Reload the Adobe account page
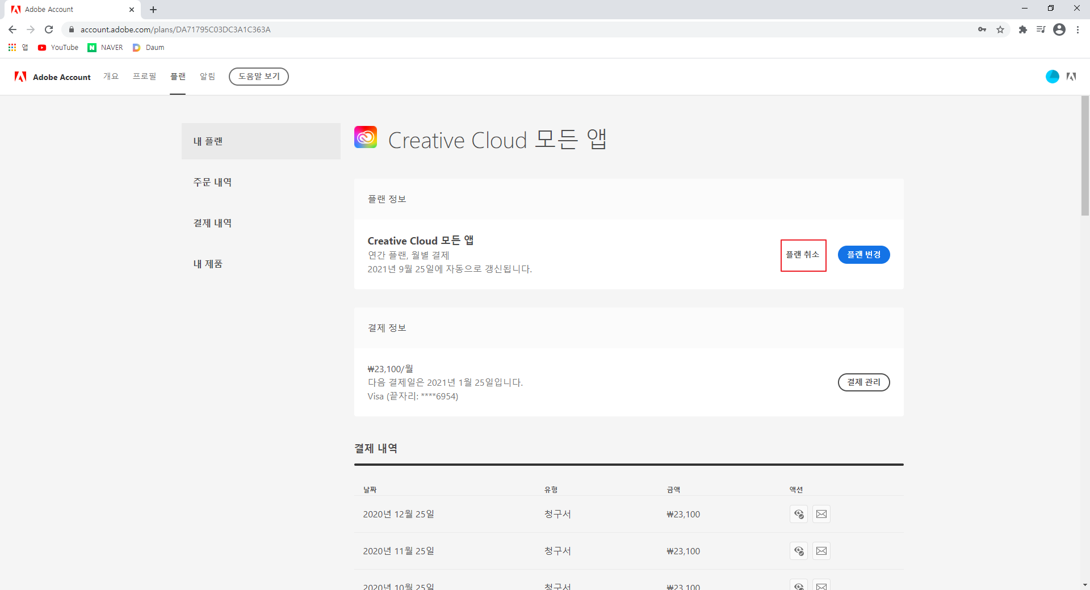The image size is (1090, 590). point(49,29)
